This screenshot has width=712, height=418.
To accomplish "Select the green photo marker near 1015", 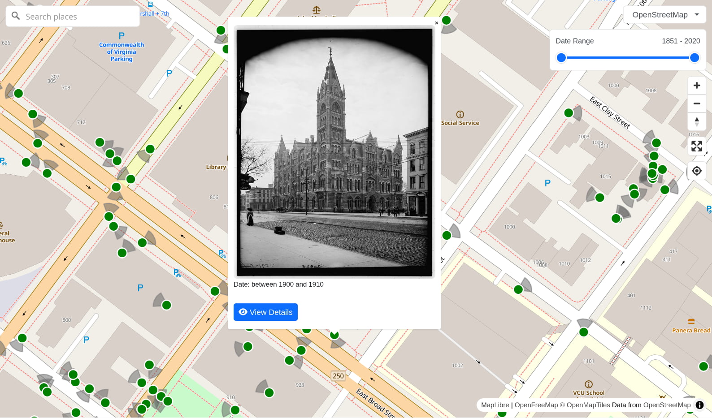I will pos(599,198).
